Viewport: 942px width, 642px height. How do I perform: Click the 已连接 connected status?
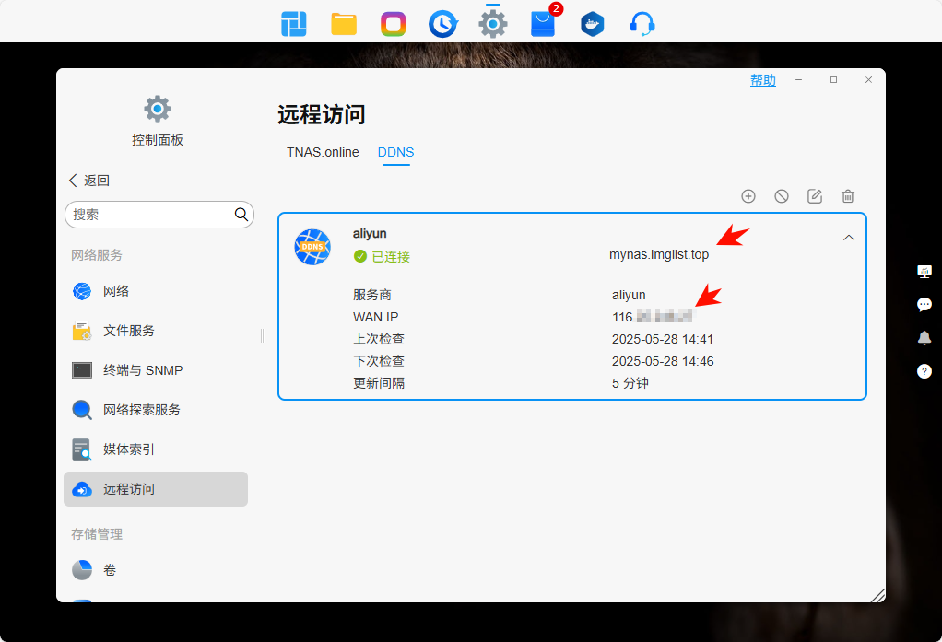point(383,256)
